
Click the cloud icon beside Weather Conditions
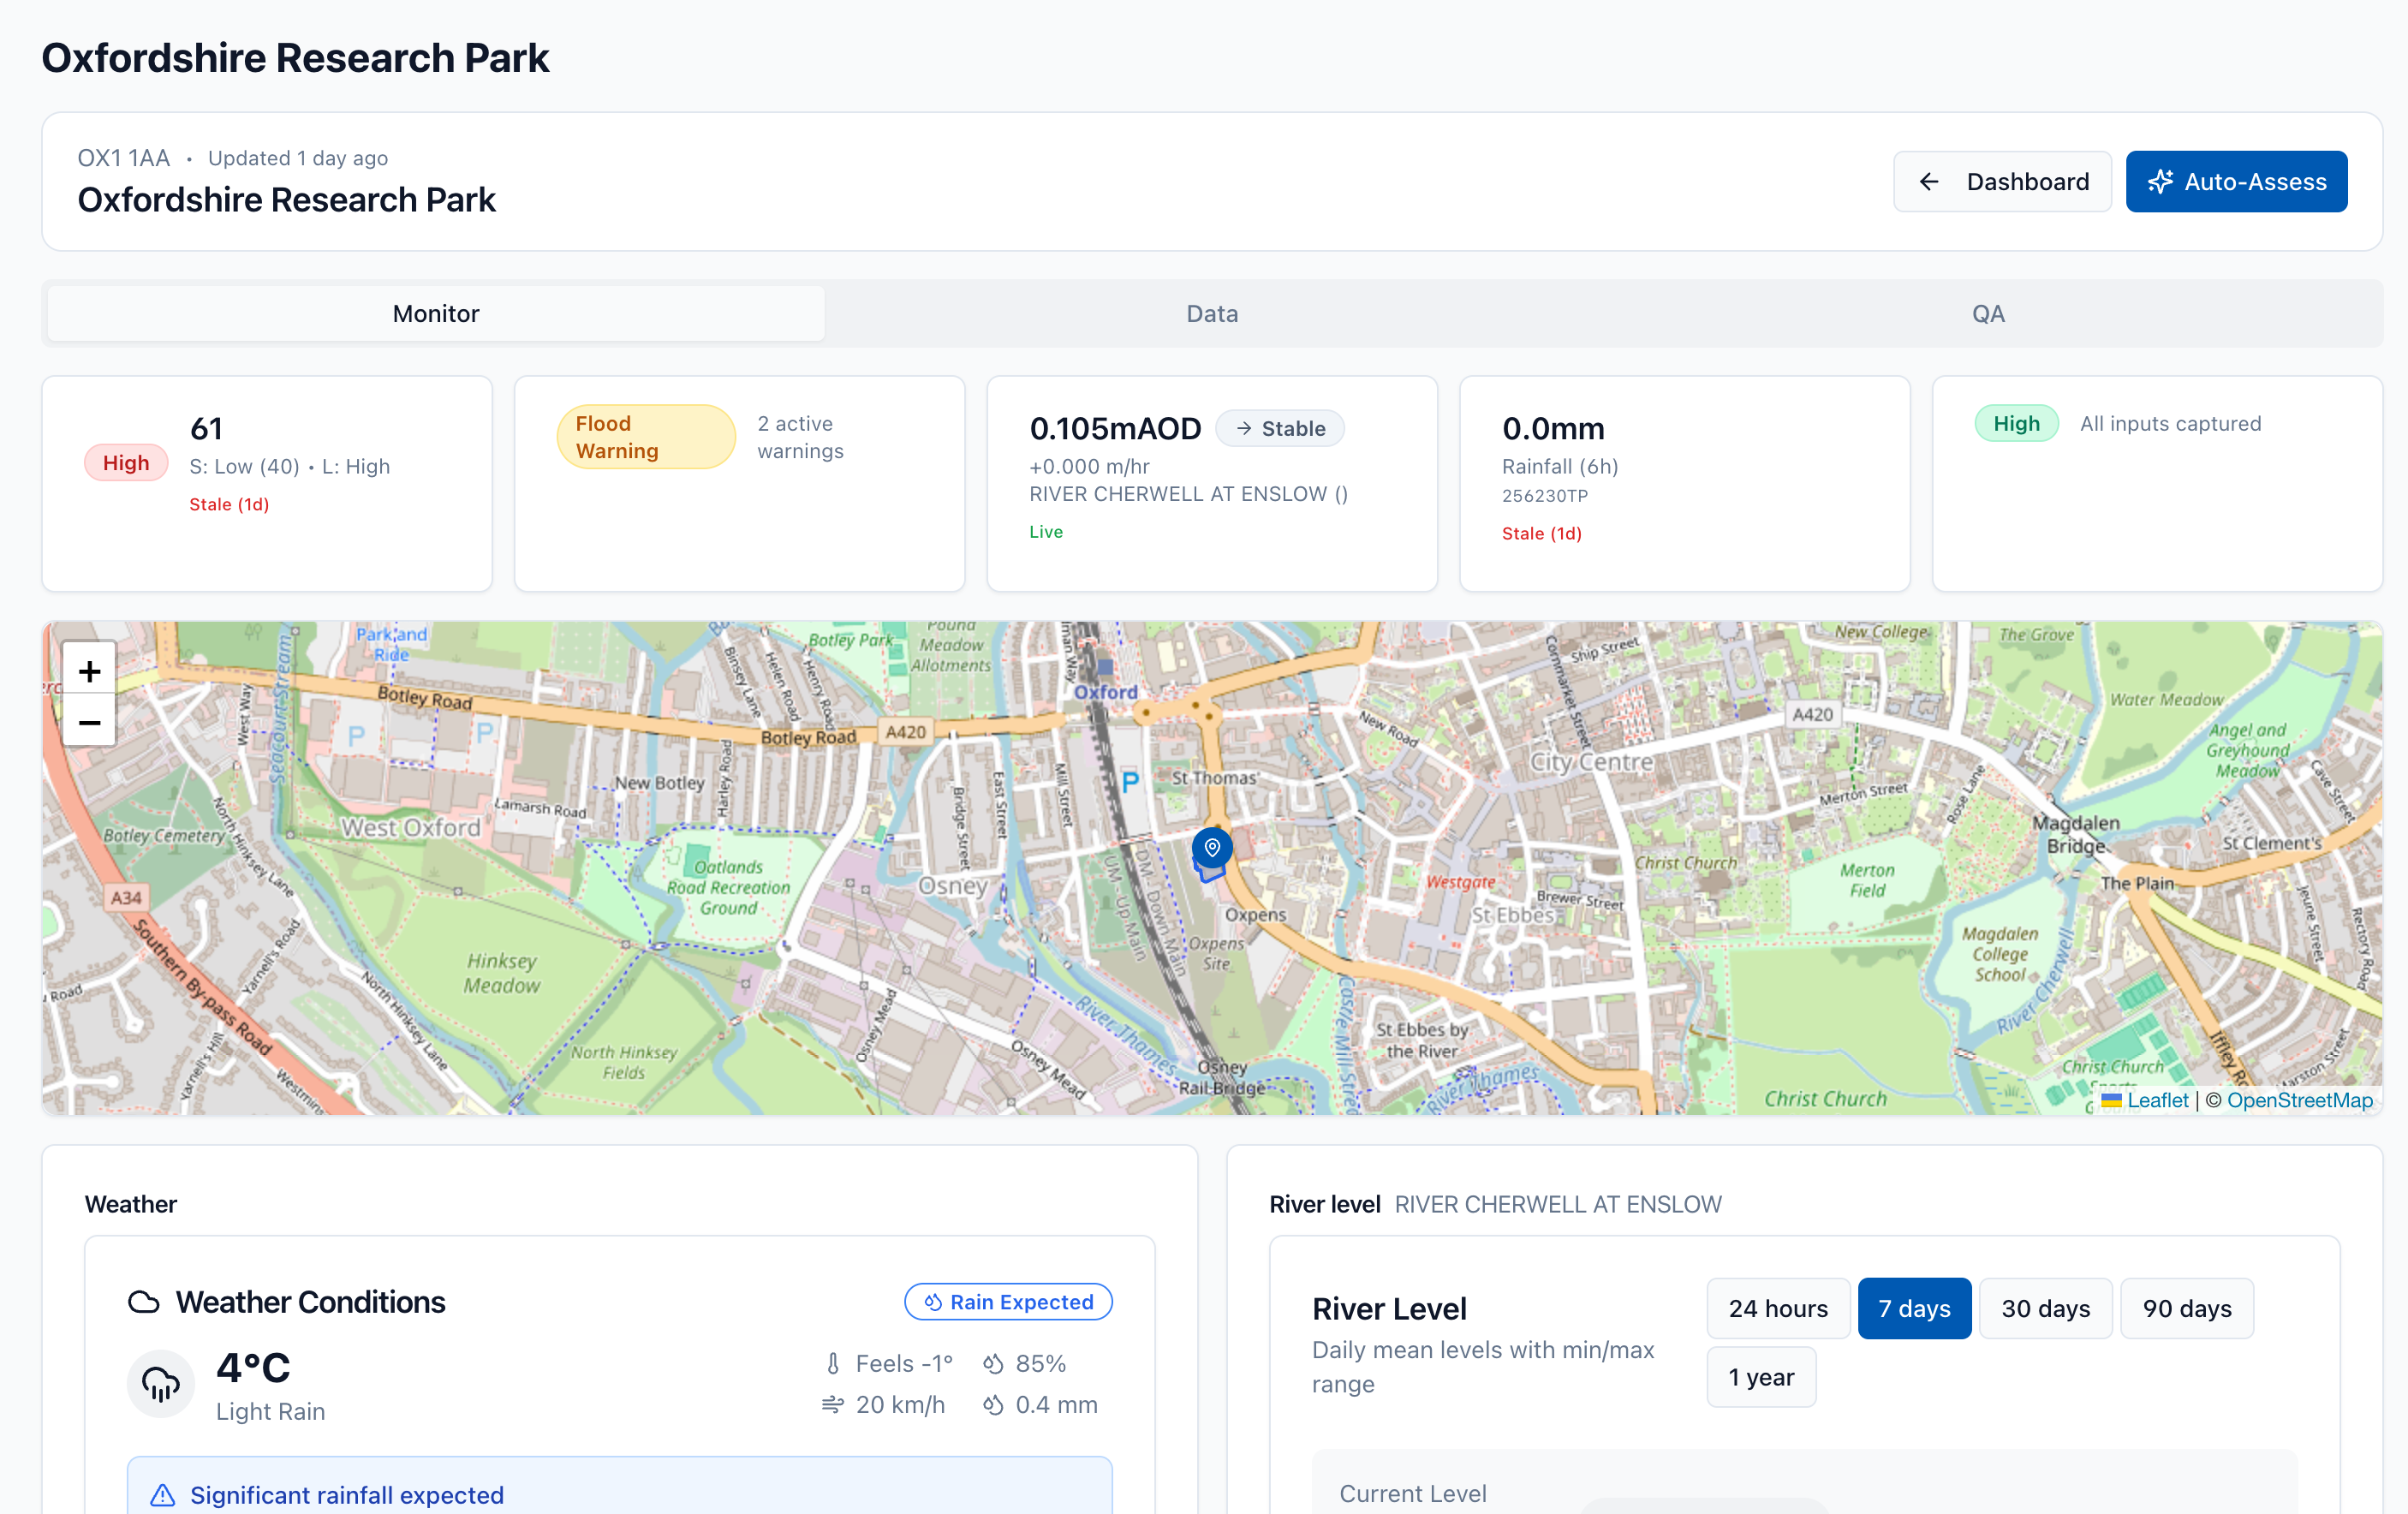click(x=144, y=1302)
